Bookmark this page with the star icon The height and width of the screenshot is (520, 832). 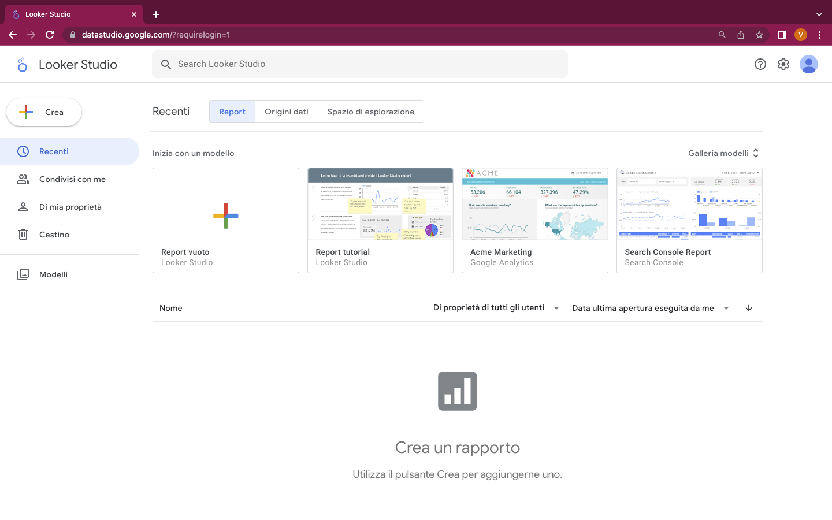click(x=759, y=35)
